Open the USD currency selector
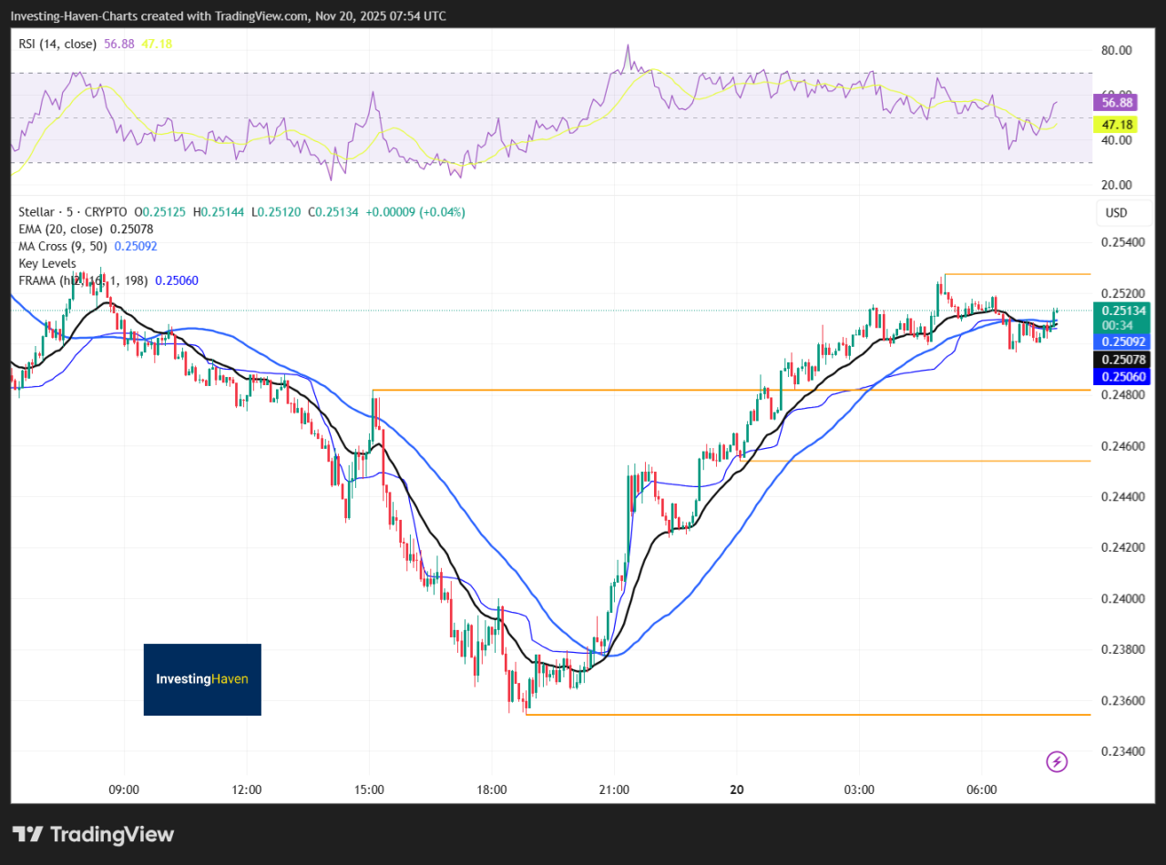 coord(1115,213)
